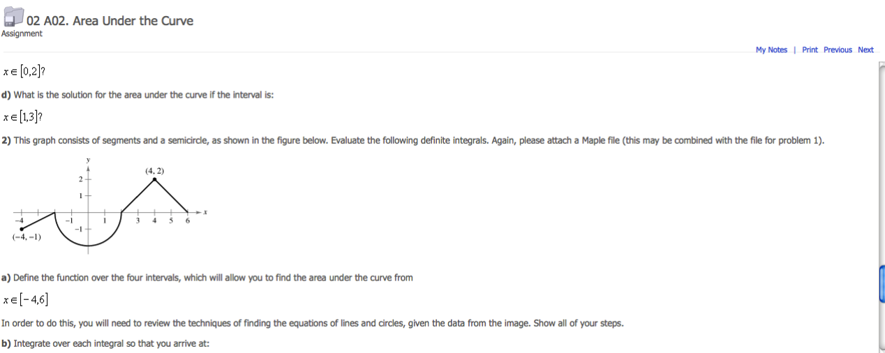Screen dimensions: 885x353
Task: Click the assignment folder icon
Action: 13,19
